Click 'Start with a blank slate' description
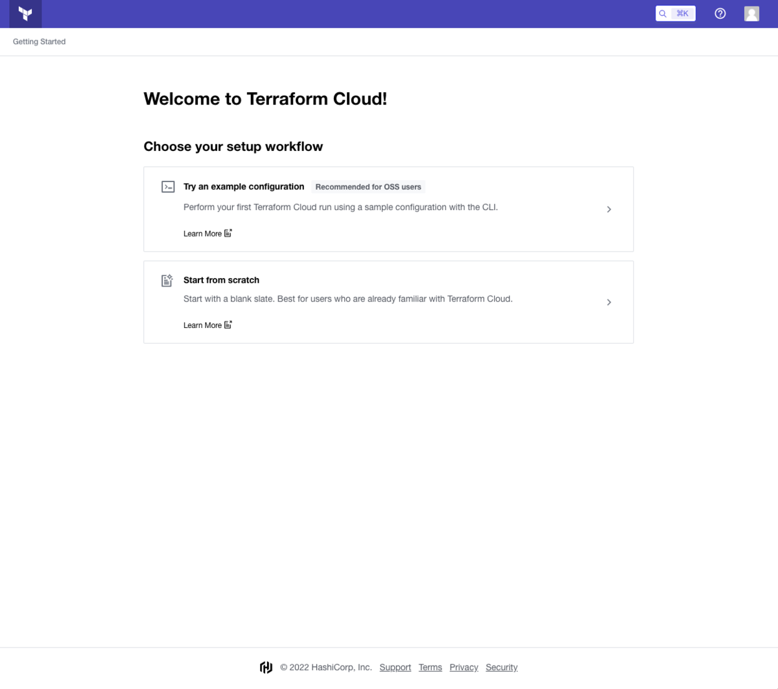The image size is (778, 689). [348, 299]
